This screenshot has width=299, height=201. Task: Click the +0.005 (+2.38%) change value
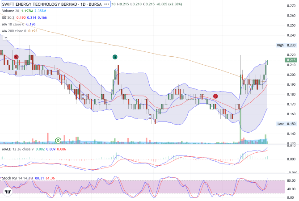click(x=169, y=4)
